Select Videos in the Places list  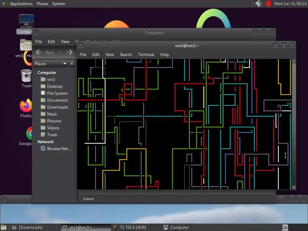click(x=53, y=128)
